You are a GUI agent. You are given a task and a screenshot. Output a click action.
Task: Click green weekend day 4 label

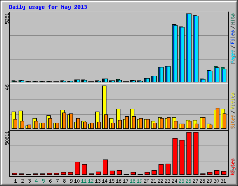pos(36,181)
